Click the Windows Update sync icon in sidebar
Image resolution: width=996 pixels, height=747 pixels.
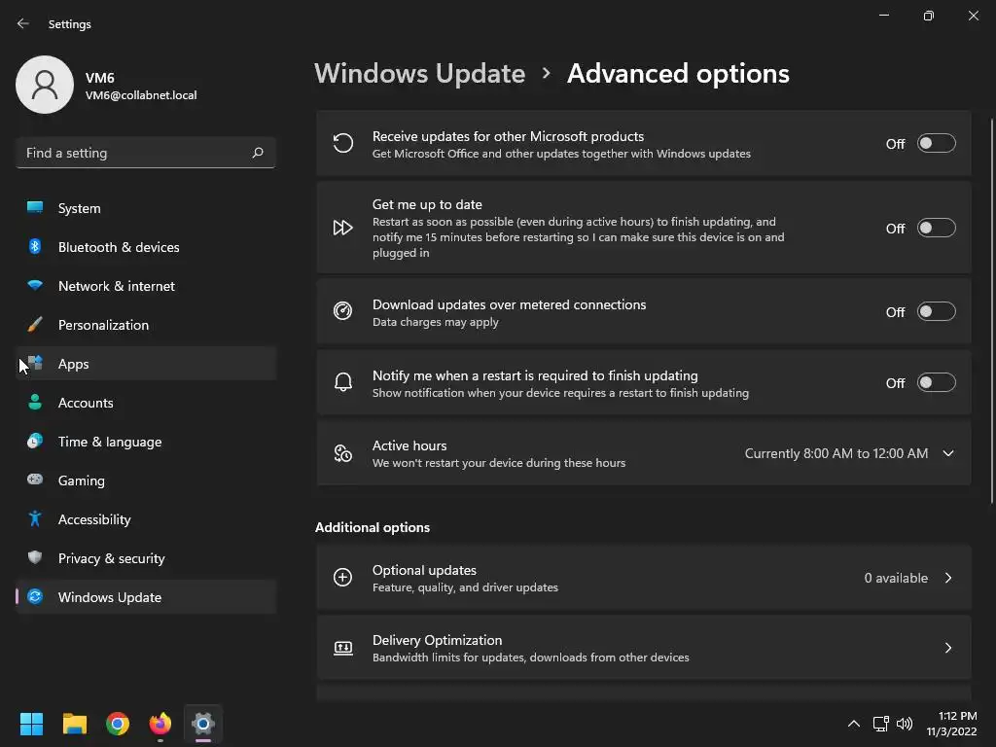(35, 596)
